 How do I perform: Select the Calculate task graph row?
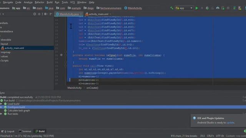coord(123,110)
